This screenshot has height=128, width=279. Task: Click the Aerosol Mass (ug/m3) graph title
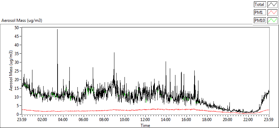click(x=22, y=20)
